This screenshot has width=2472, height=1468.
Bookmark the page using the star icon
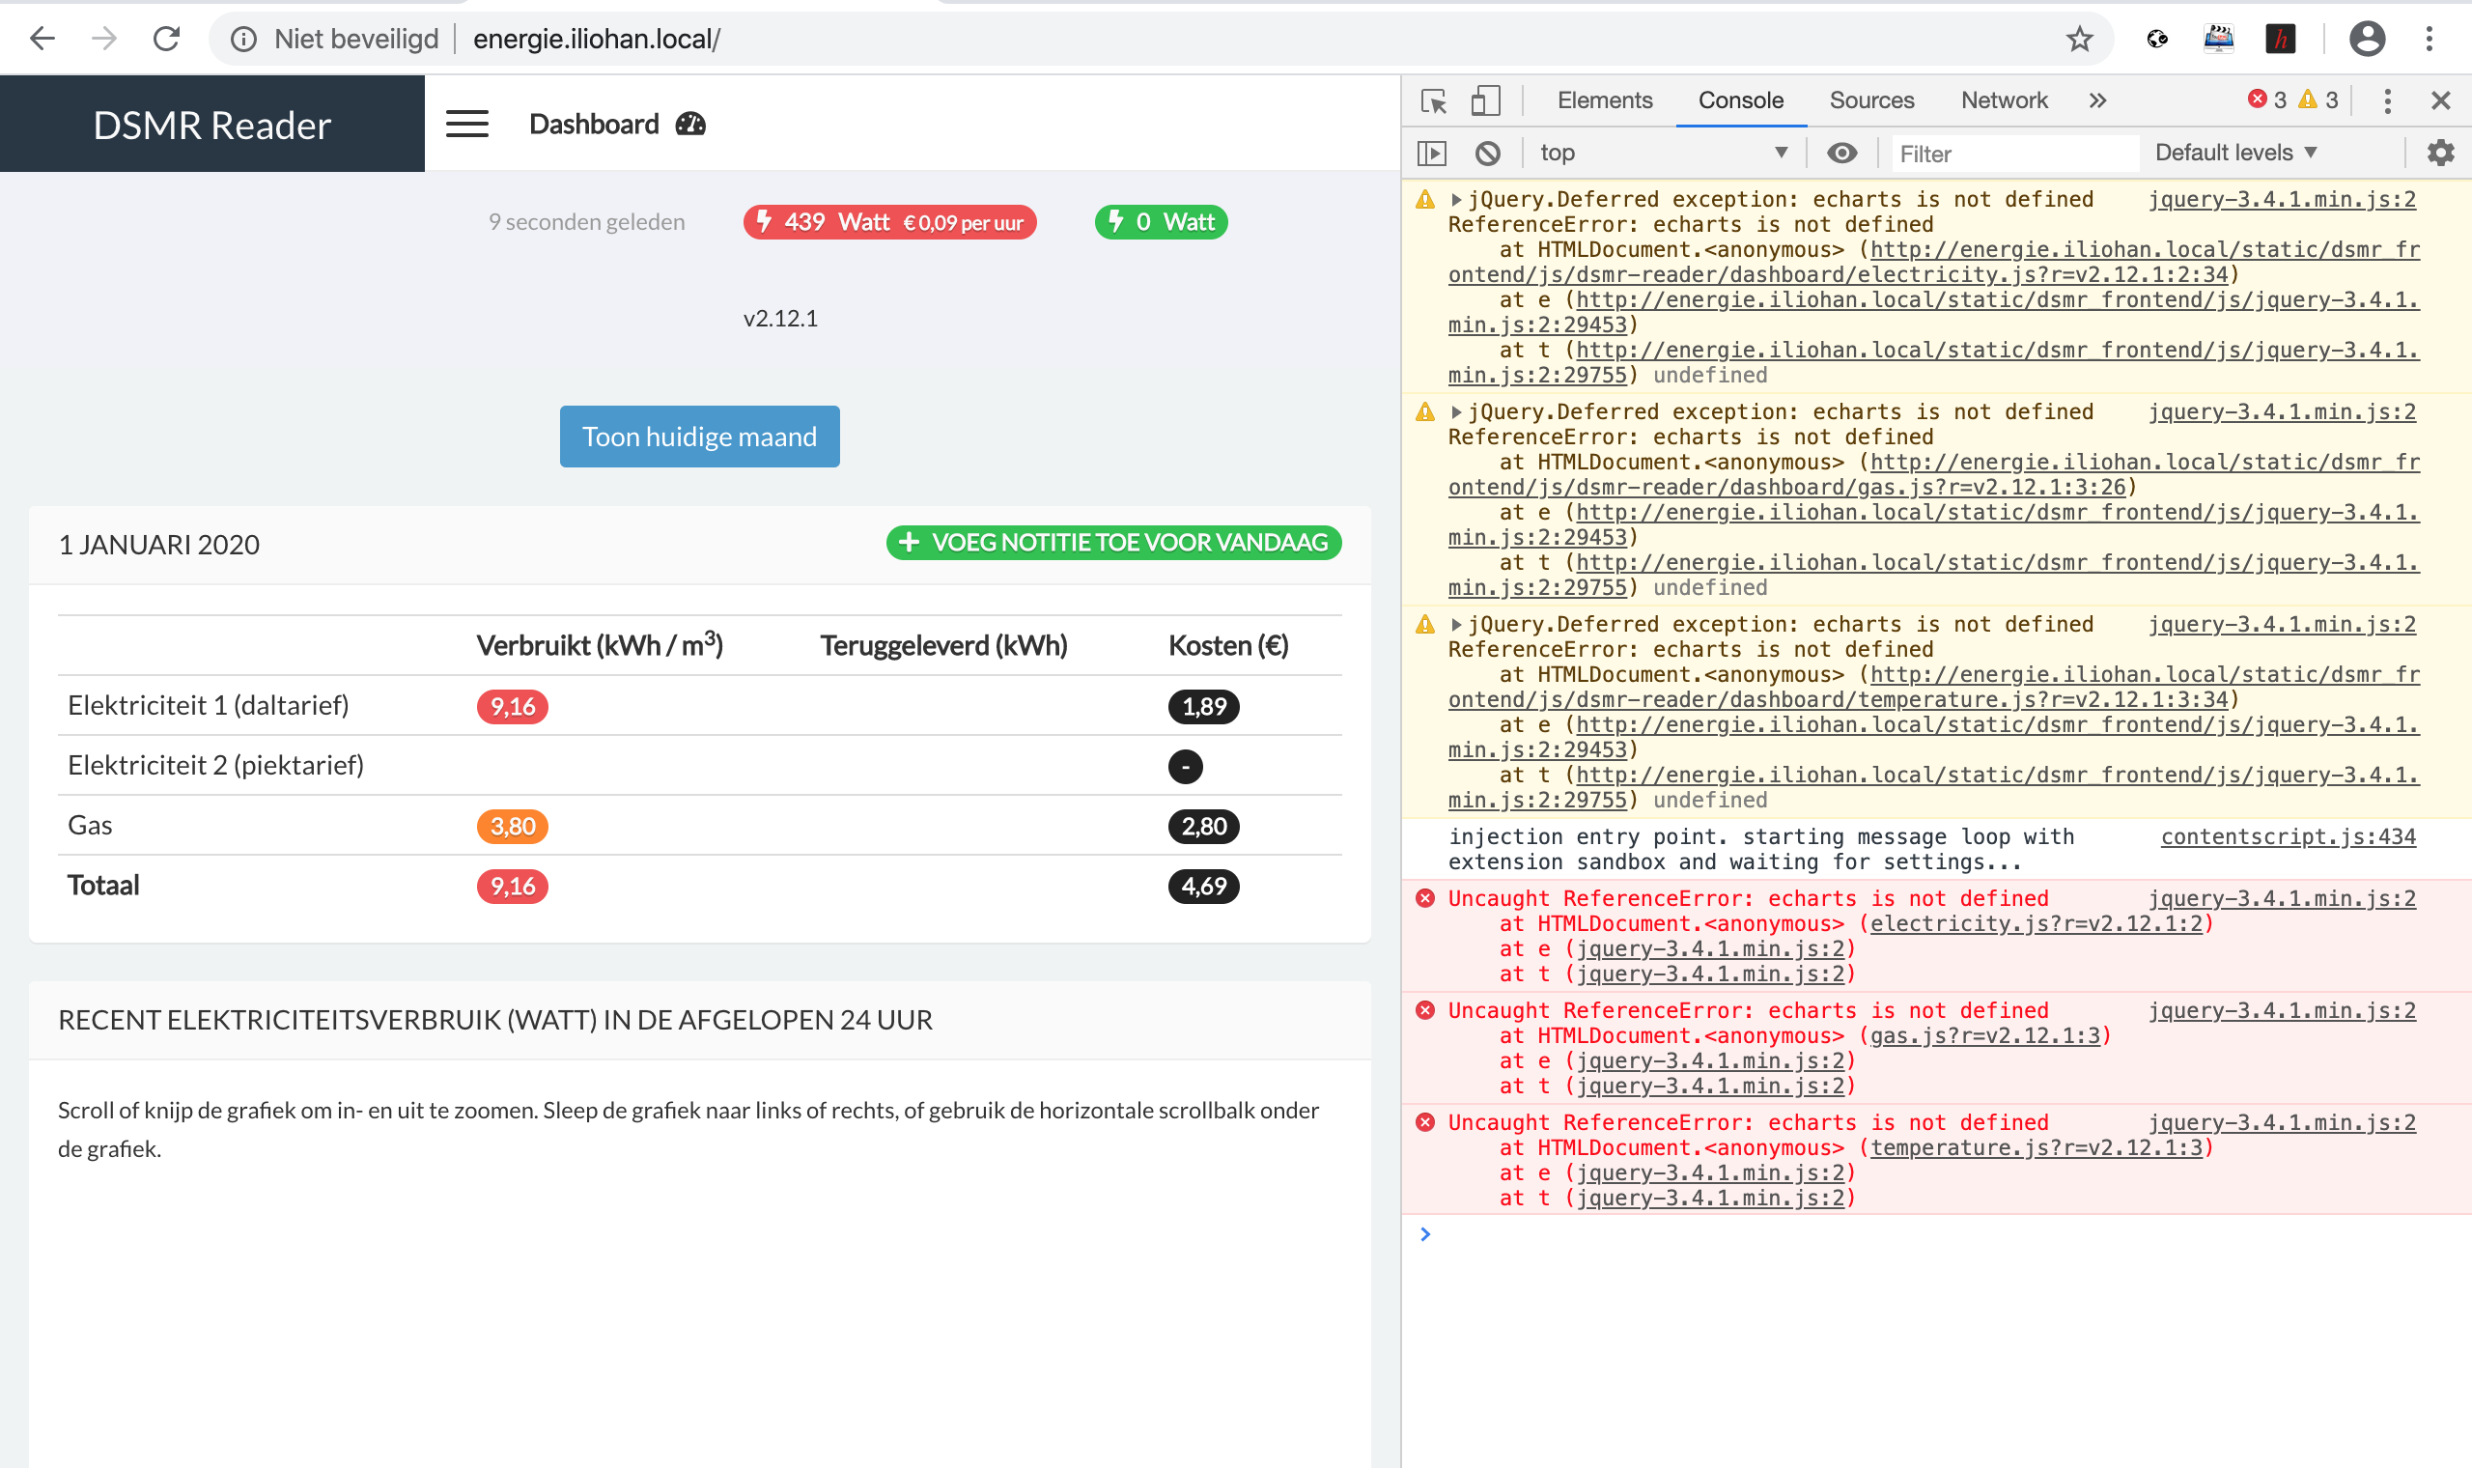[x=2078, y=40]
